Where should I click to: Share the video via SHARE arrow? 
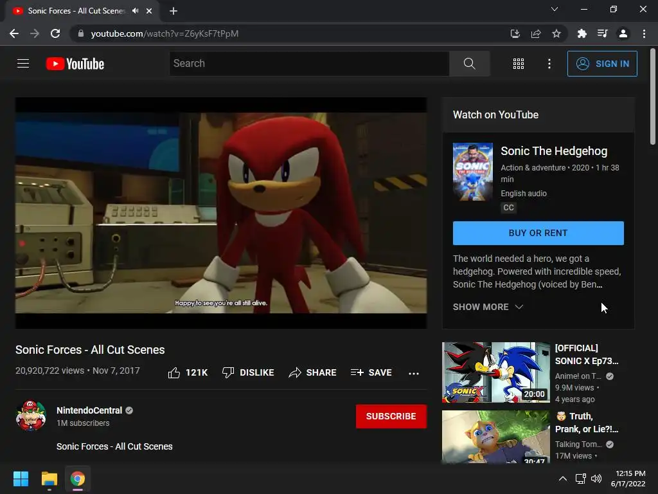[x=313, y=372]
